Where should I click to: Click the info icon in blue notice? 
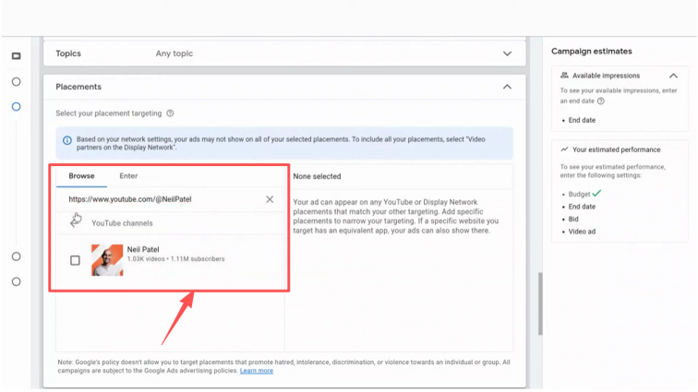coord(67,140)
